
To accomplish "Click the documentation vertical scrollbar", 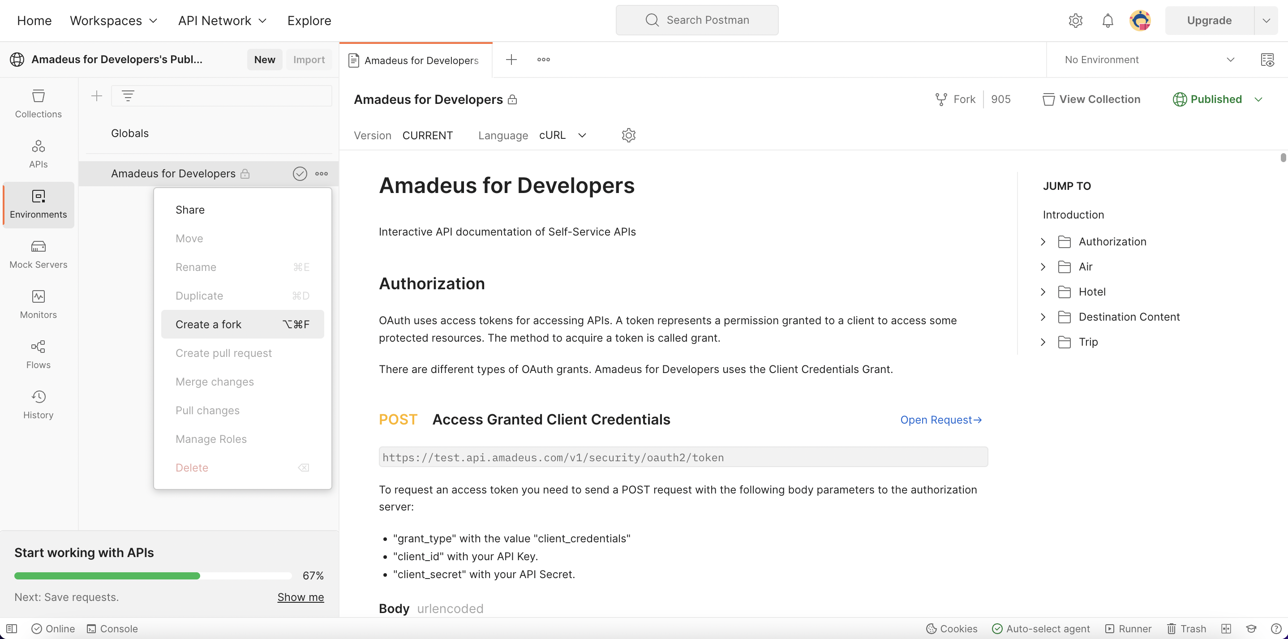I will [1283, 158].
